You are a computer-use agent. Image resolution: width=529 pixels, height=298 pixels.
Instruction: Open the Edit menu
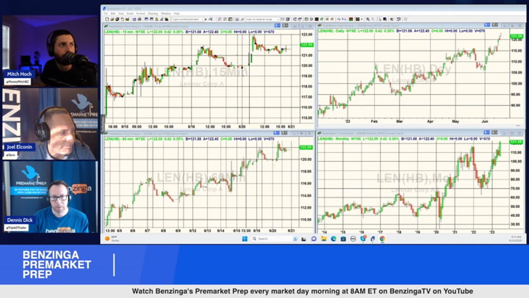[113, 14]
